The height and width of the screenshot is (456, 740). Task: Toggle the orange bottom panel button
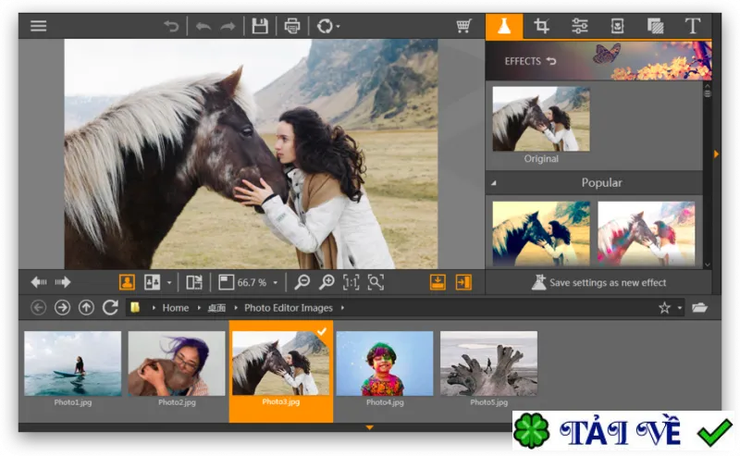pos(438,282)
